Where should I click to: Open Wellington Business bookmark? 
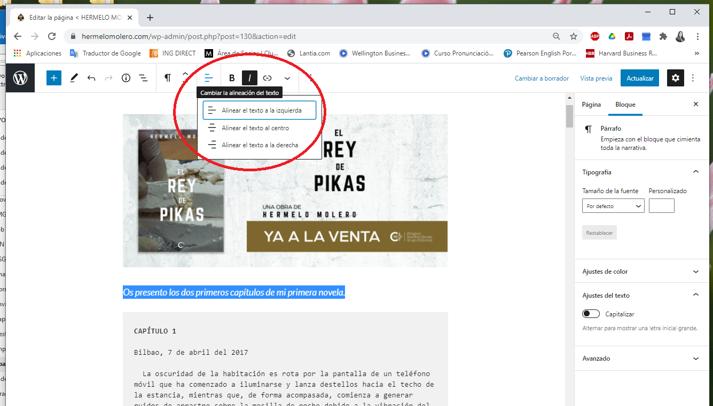375,53
